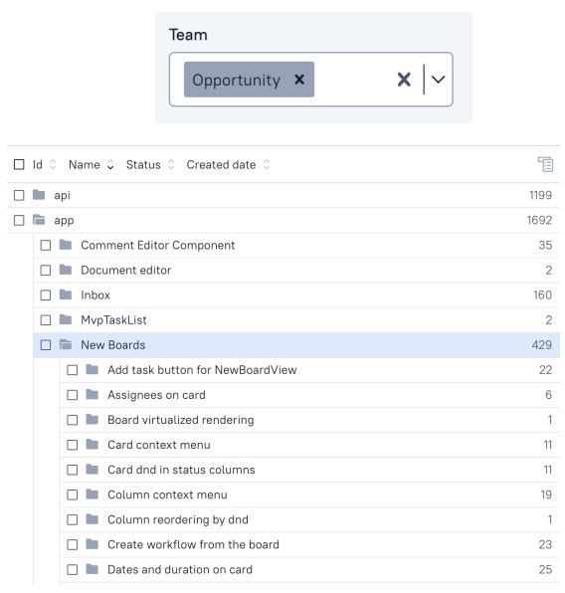Toggle the select-all header checkbox
The image size is (565, 593).
point(19,164)
